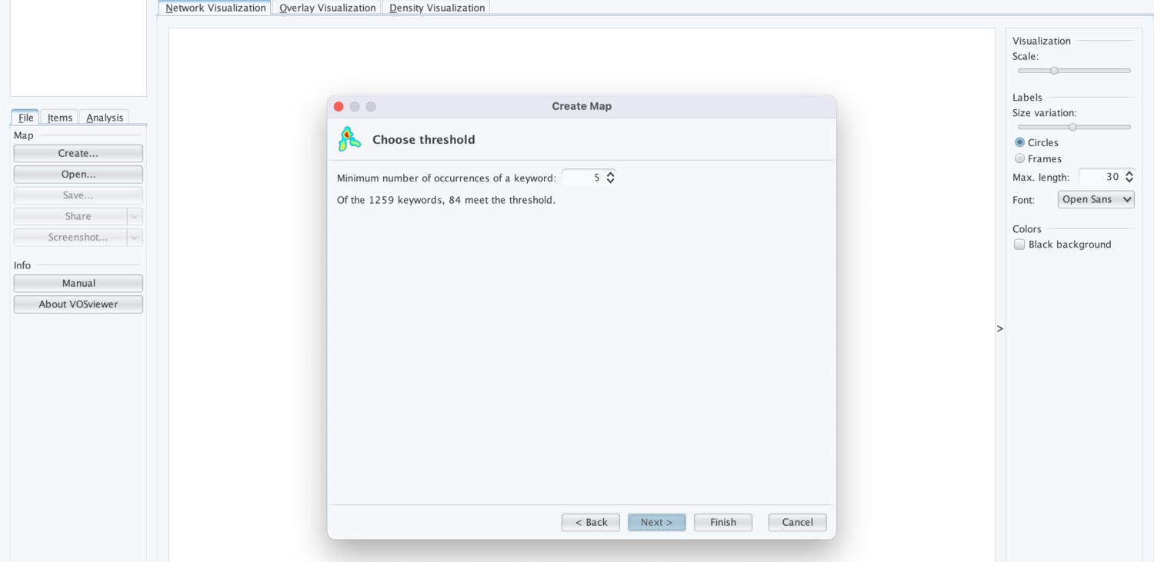Click the Next button in the dialog
Image resolution: width=1154 pixels, height=562 pixels.
pos(656,522)
